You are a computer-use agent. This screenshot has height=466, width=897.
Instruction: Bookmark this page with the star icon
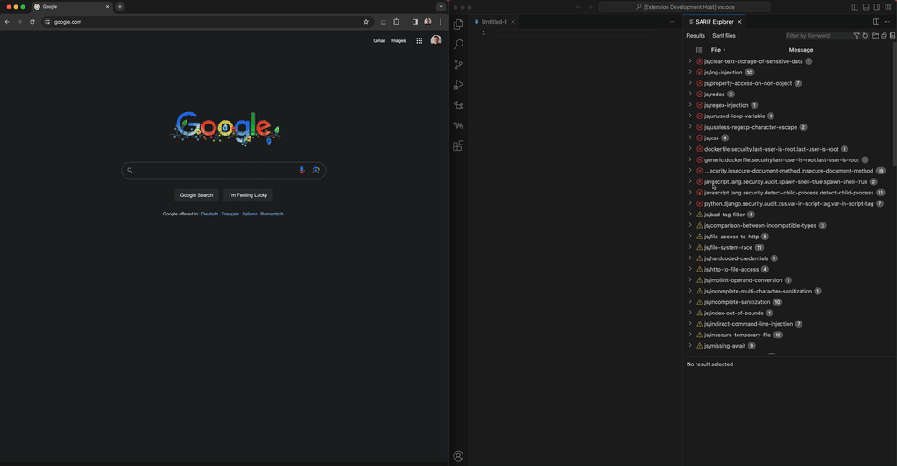(366, 22)
